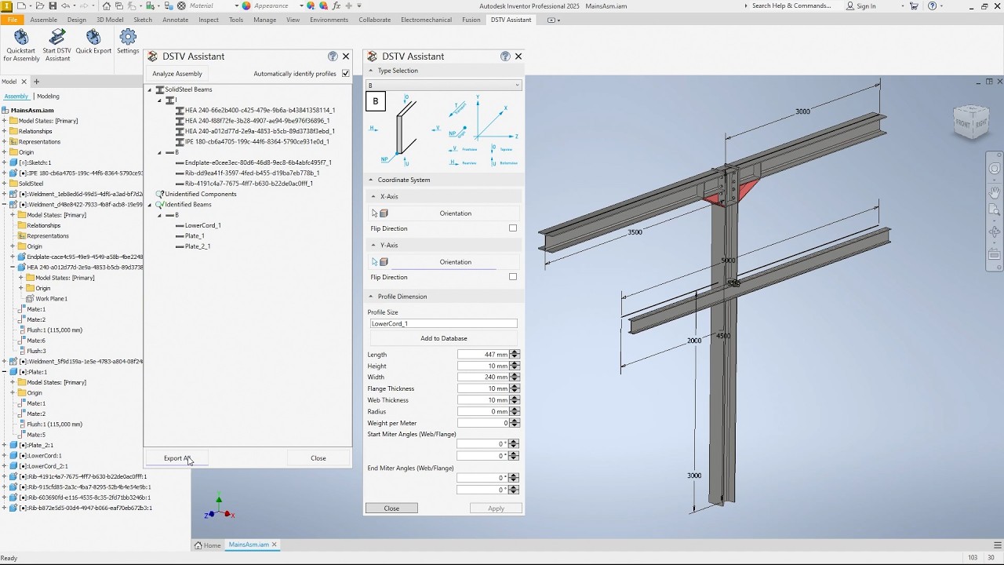Select type B profile thumbnail
Screen dimensions: 1004x565
click(375, 101)
